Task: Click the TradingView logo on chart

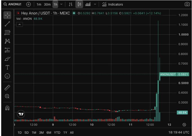Action: click(21, 114)
